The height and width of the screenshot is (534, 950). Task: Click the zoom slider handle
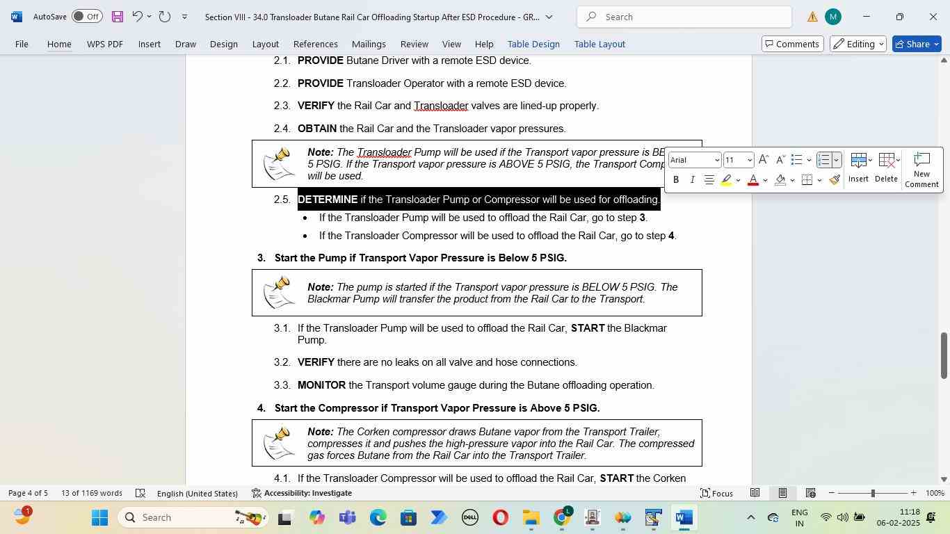(x=873, y=493)
